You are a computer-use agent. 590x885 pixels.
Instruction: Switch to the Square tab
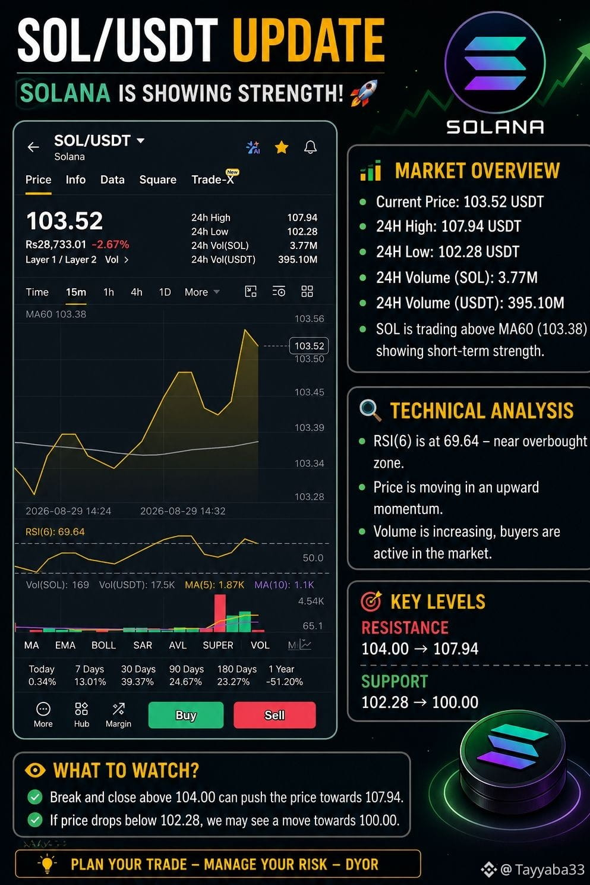coord(157,179)
